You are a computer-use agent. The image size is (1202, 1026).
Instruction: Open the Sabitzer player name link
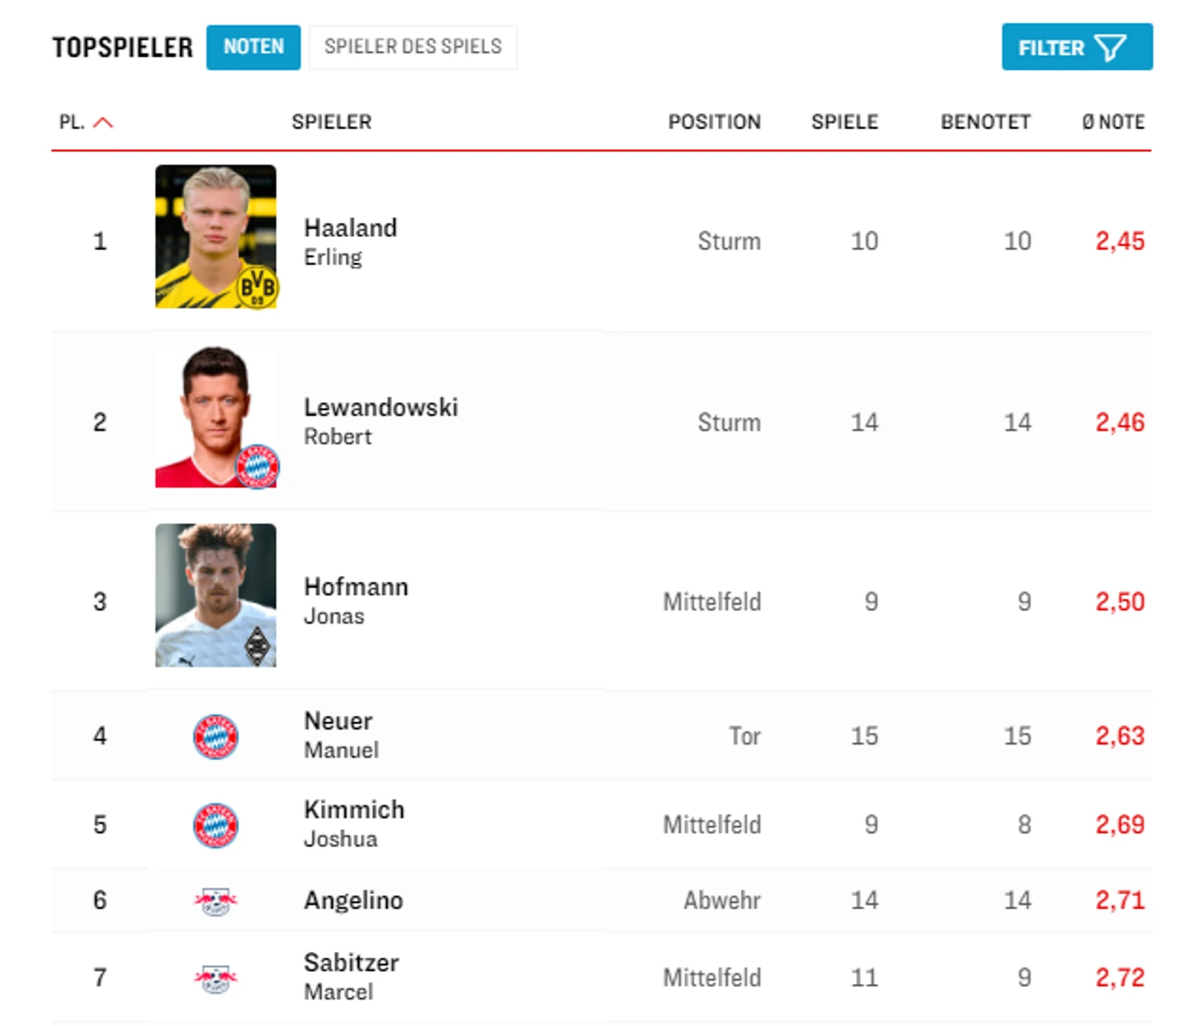(352, 963)
